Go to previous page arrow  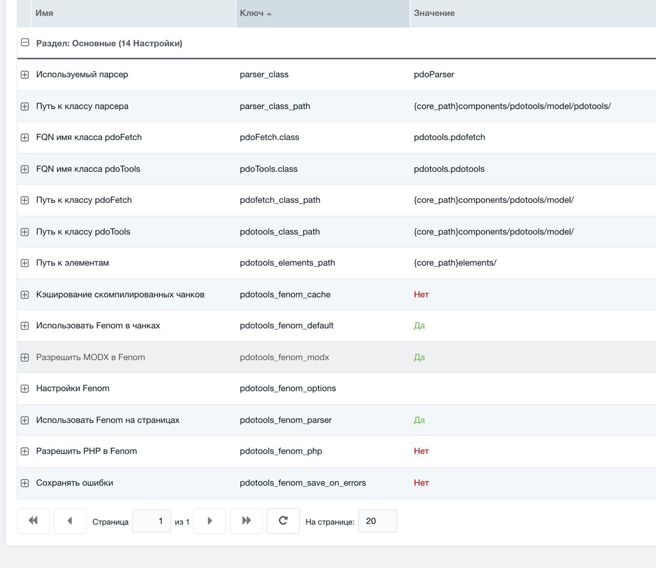(x=70, y=521)
